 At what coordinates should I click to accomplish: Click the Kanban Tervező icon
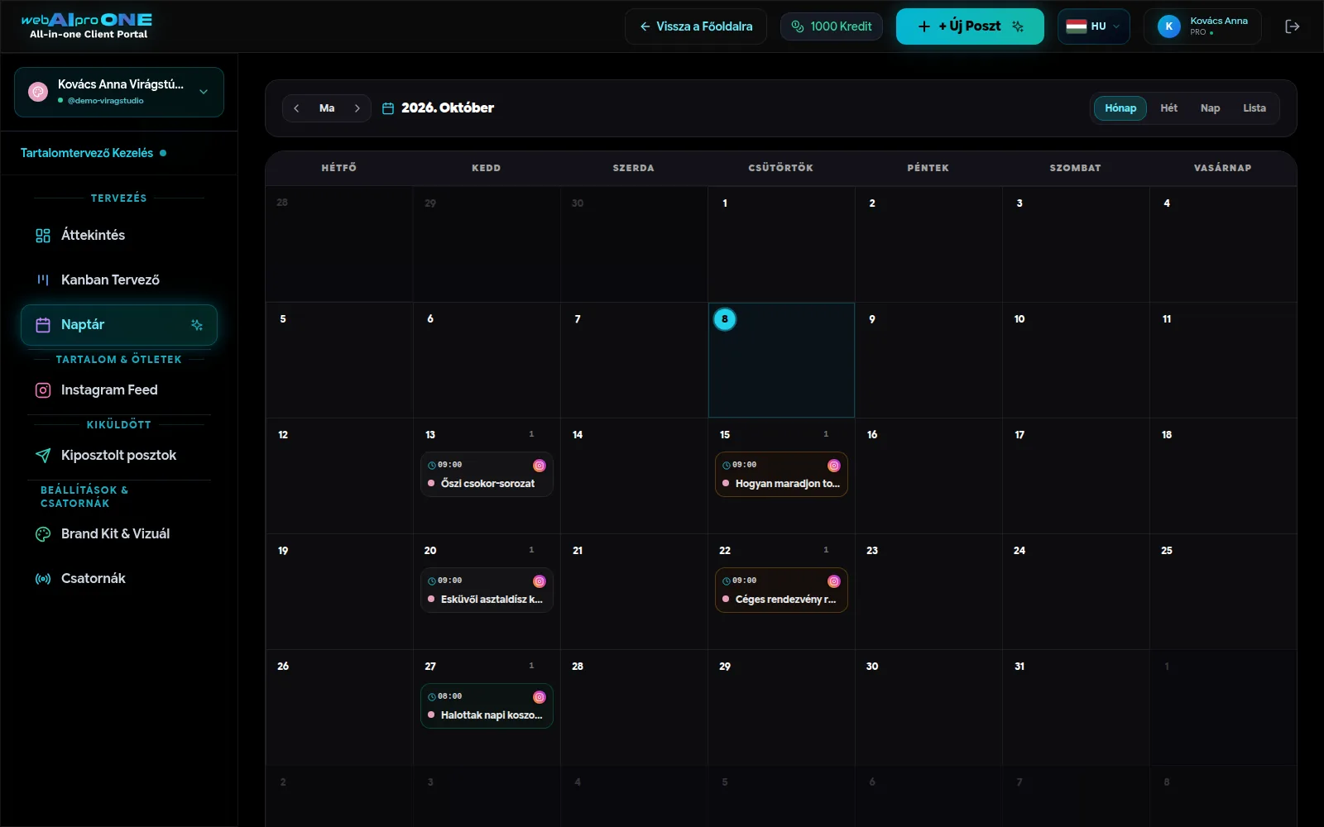pyautogui.click(x=43, y=280)
